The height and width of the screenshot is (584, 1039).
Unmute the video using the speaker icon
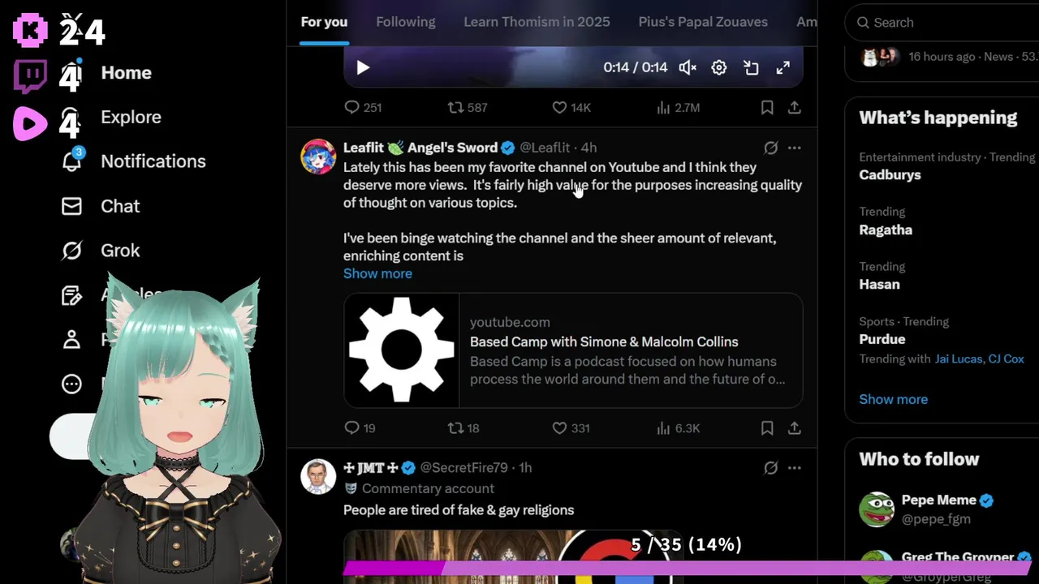point(688,67)
